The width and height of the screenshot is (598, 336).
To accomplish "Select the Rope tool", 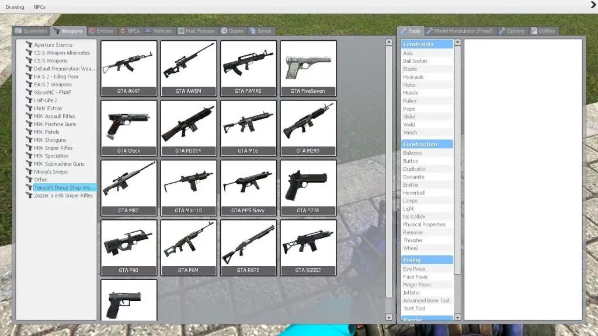I will pos(427,108).
